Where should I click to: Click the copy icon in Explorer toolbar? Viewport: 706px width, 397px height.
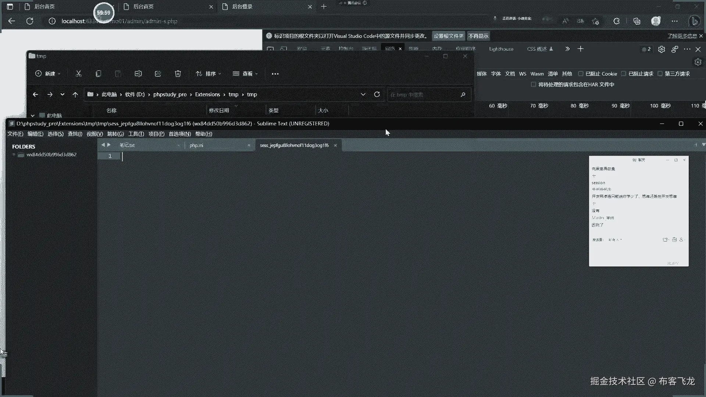point(98,74)
